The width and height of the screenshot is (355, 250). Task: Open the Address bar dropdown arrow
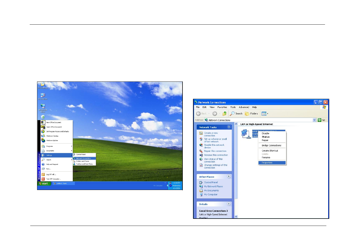[314, 120]
